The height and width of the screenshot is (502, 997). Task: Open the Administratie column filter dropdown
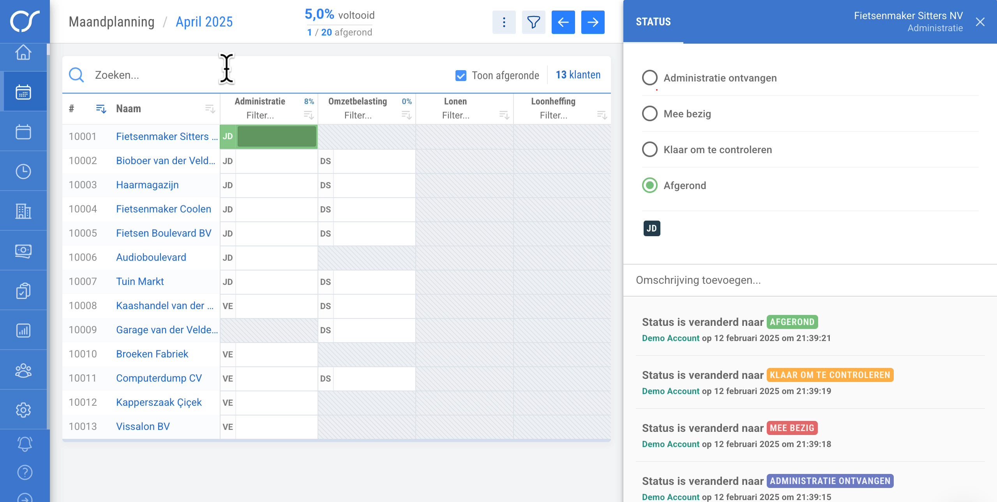point(260,115)
